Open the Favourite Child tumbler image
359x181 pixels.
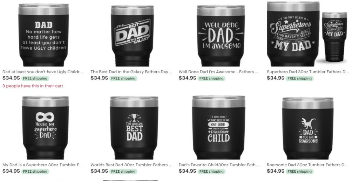(219, 127)
